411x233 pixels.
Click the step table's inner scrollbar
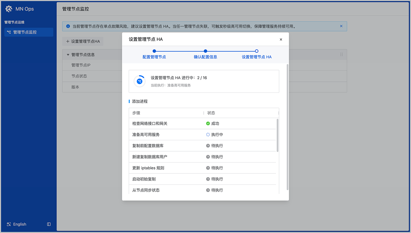(x=277, y=135)
